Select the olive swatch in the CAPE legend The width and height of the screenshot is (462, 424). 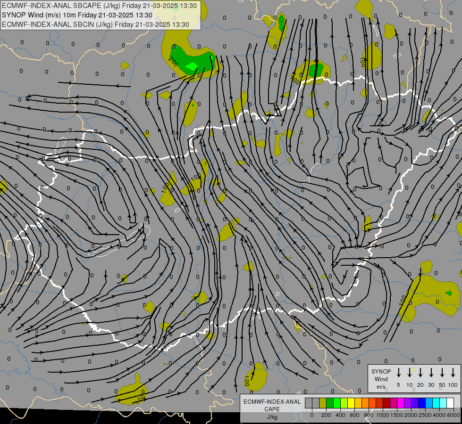pyautogui.click(x=323, y=403)
